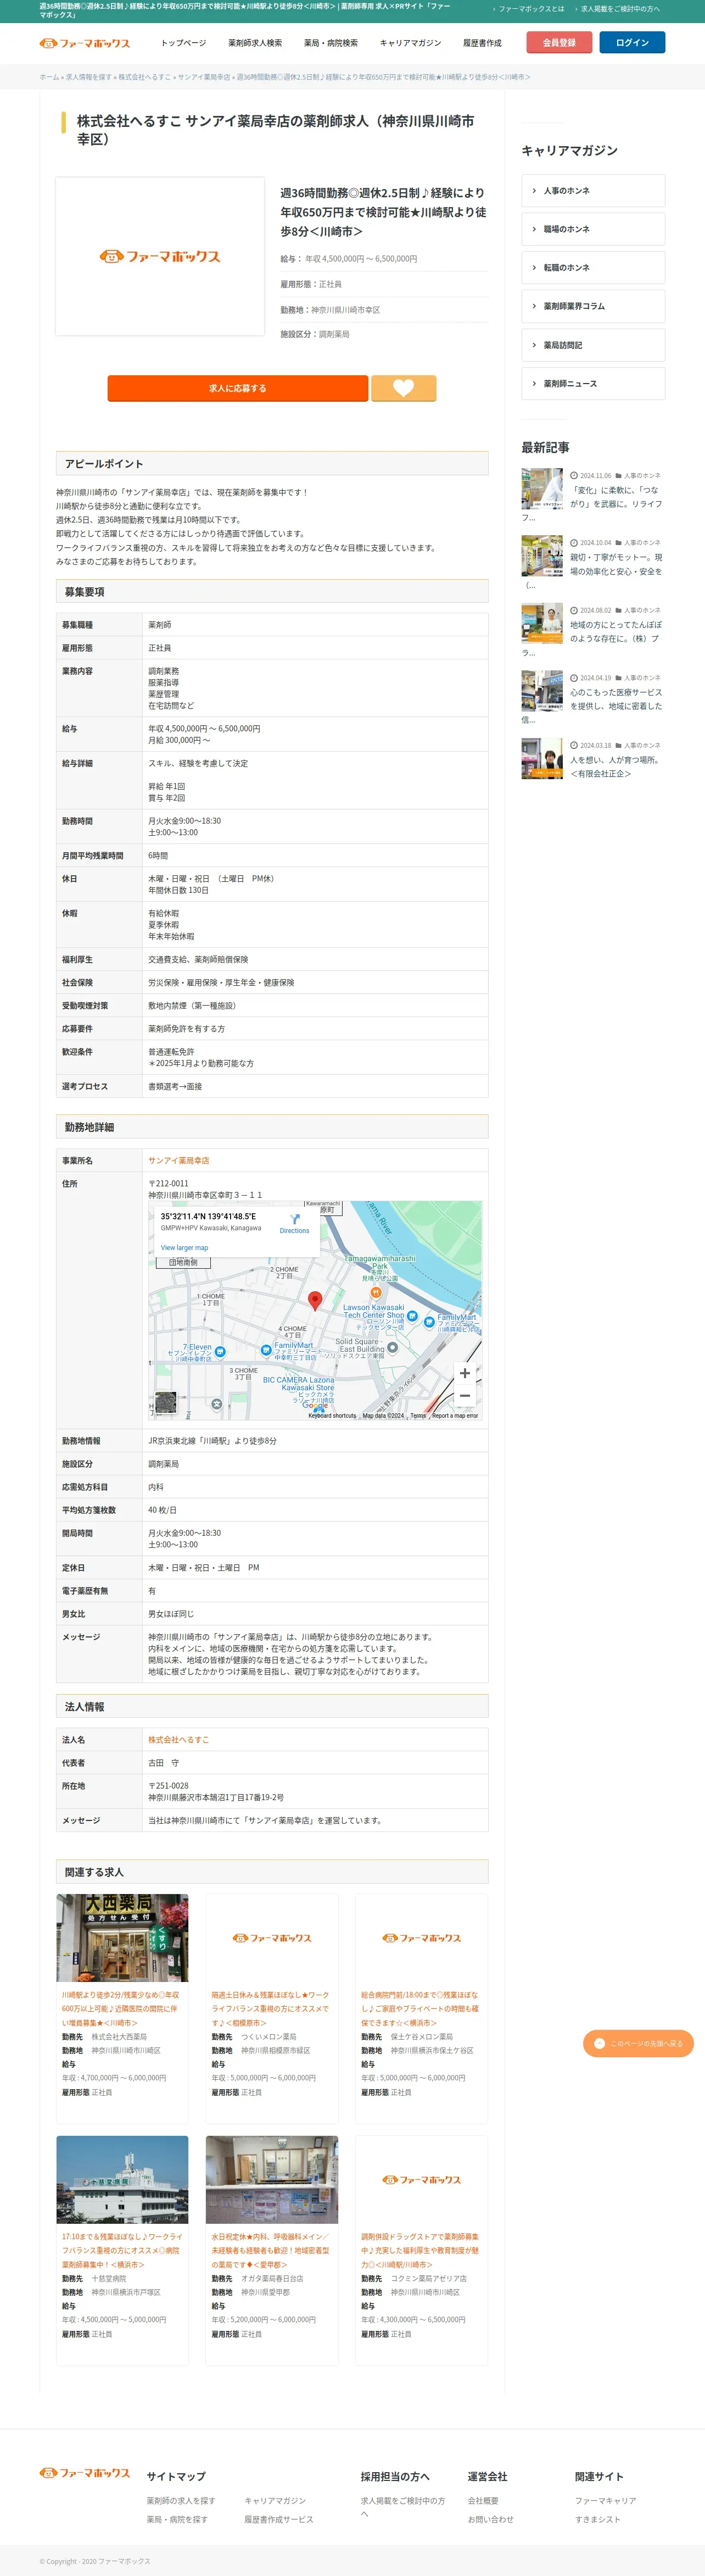The width and height of the screenshot is (705, 2576).
Task: Open 履歴書作成サービス footer link
Action: pos(278,2519)
